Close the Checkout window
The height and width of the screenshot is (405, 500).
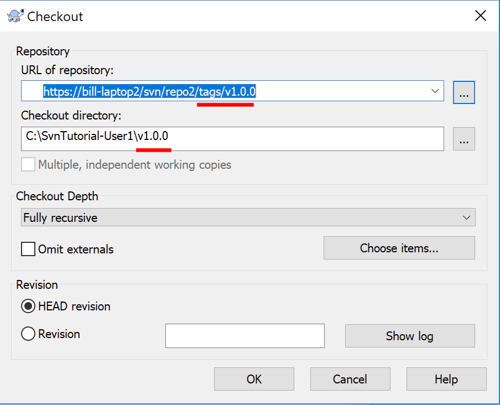pyautogui.click(x=481, y=15)
